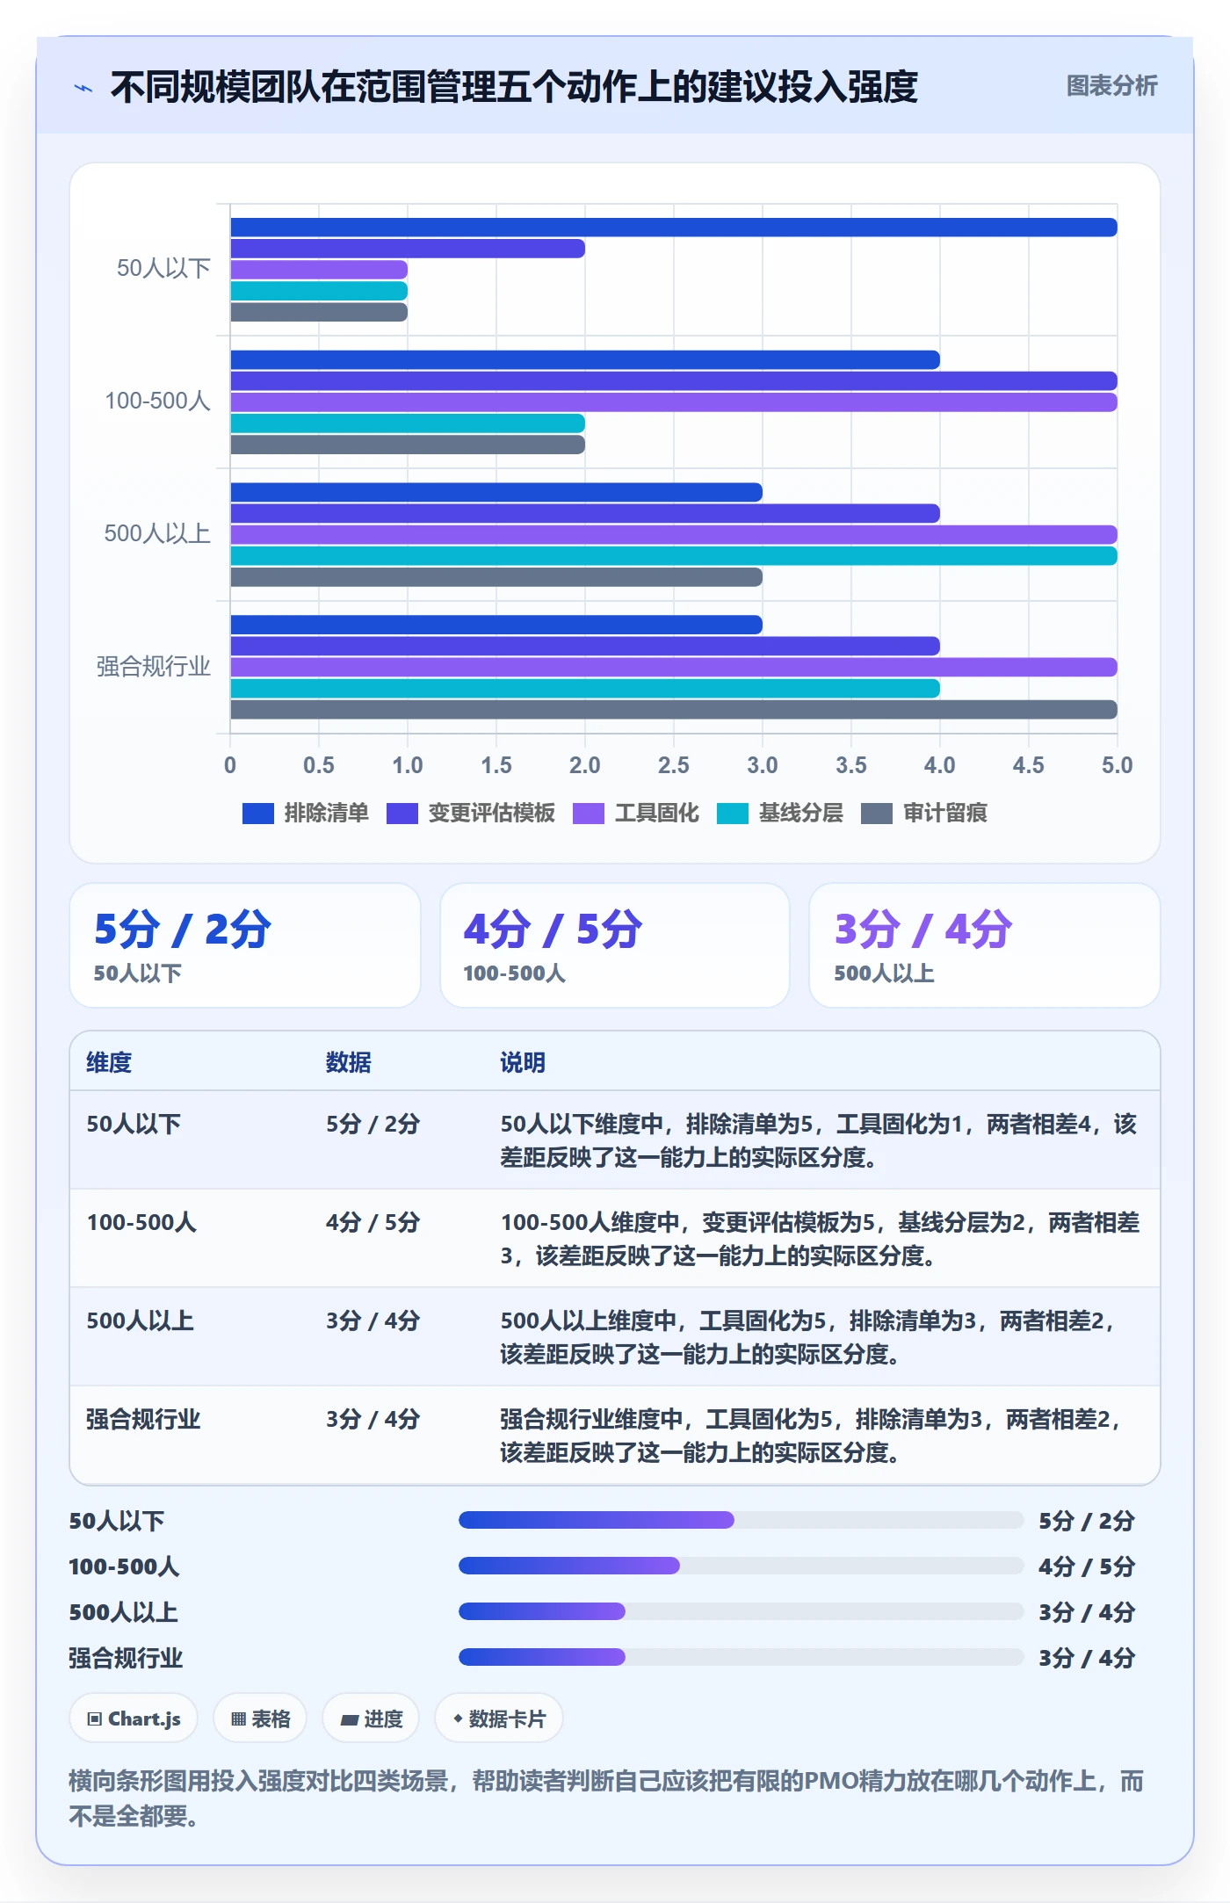Toggle the 排除清单 legend swatch

coord(257,814)
